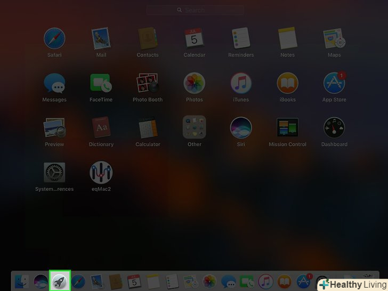This screenshot has width=388, height=291.
Task: Open the Other apps folder
Action: click(x=194, y=127)
